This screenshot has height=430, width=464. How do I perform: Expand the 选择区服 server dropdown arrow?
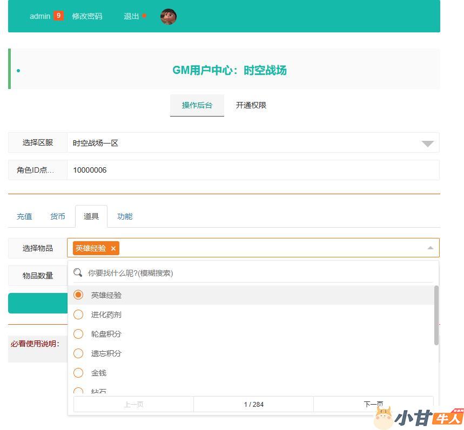click(x=427, y=144)
